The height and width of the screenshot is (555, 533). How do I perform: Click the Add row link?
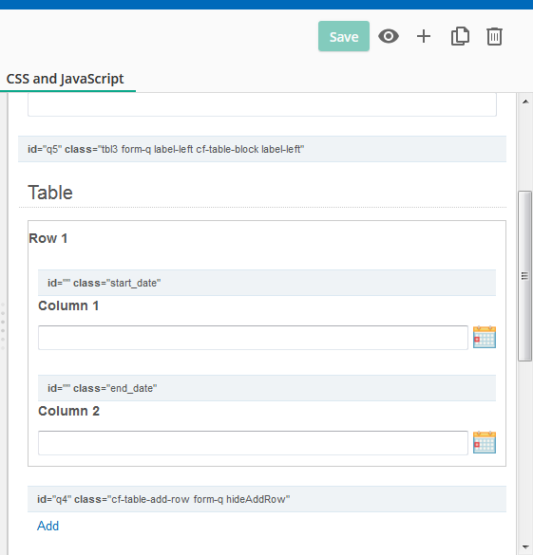(x=48, y=526)
